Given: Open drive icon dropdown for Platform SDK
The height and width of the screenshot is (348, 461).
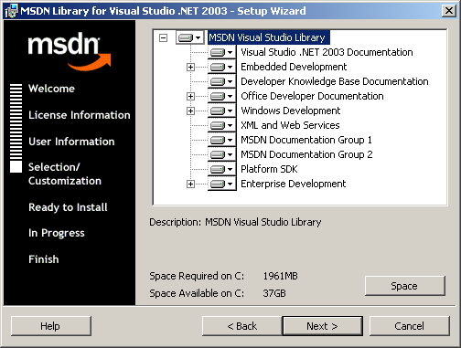Looking at the screenshot, I should (221, 169).
